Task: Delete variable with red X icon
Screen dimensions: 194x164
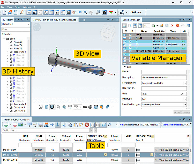Action: pos(172,26)
